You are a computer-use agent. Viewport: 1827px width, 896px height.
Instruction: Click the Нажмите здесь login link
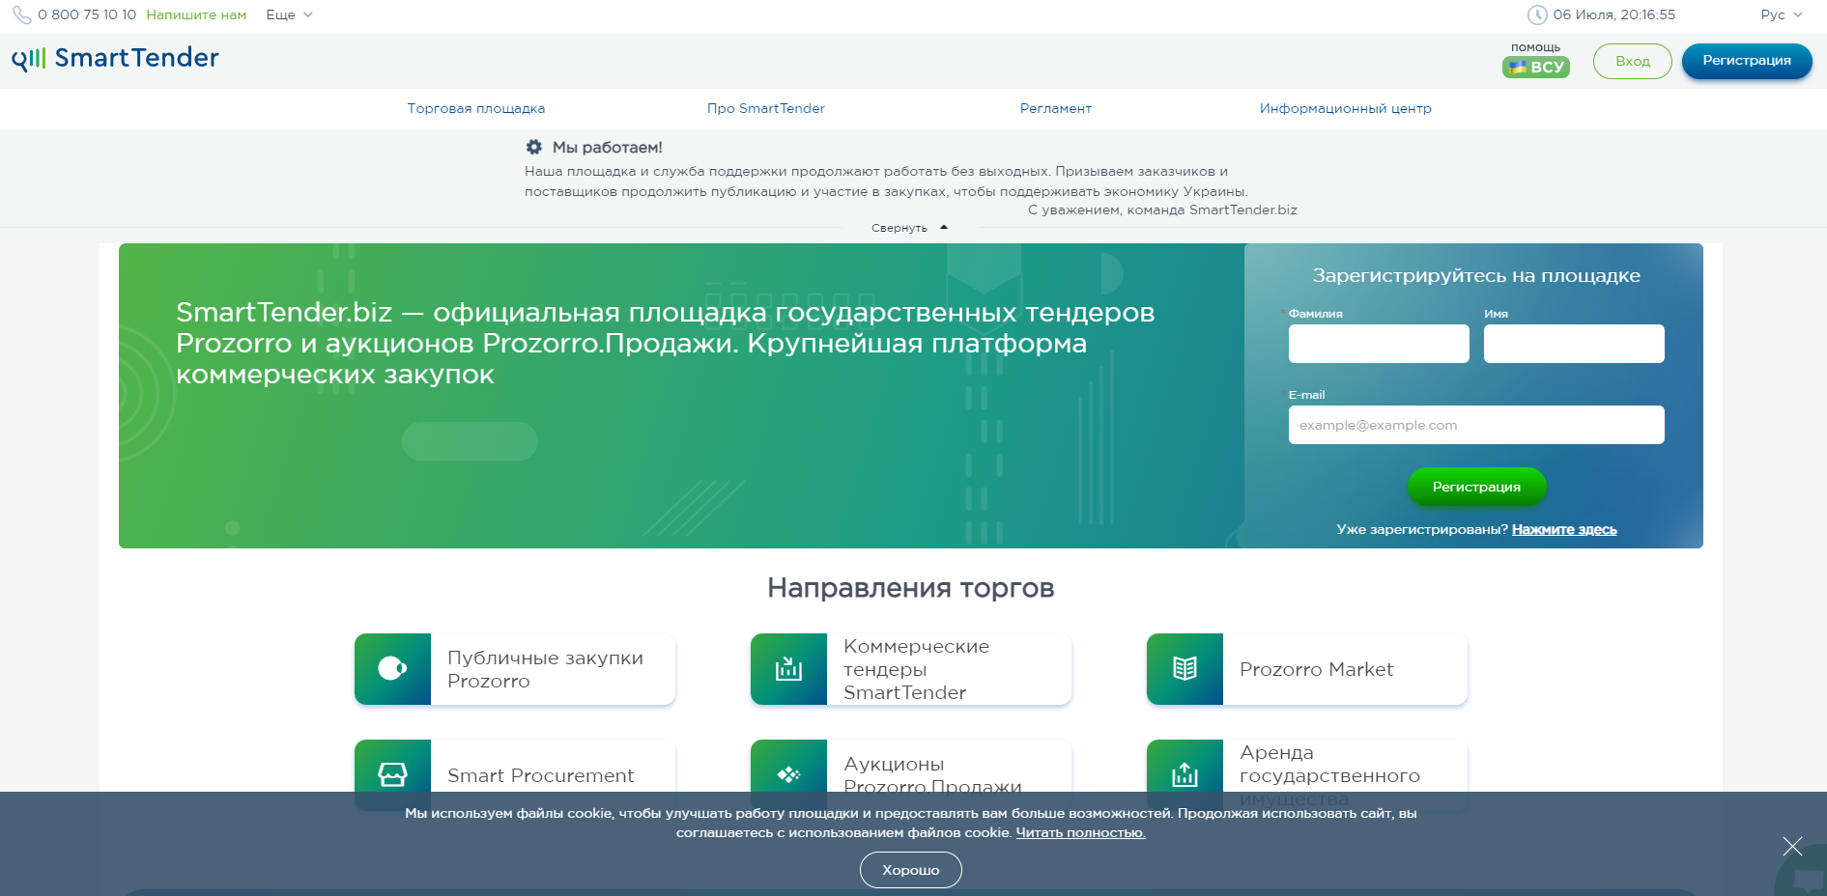click(x=1564, y=529)
